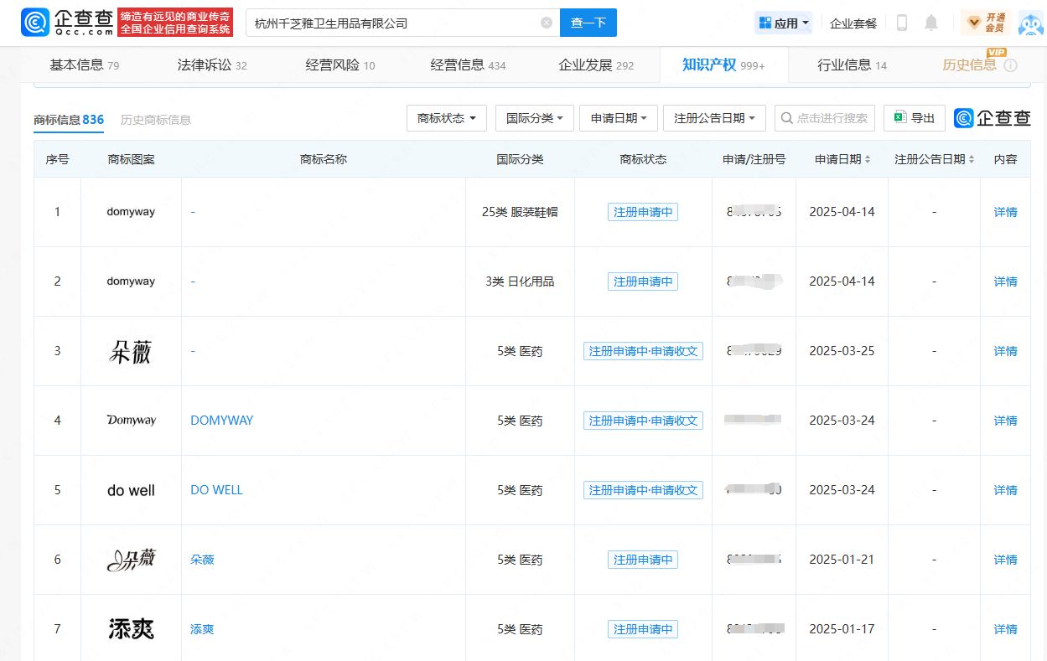Switch to the 经营信息 tab
Screen dimensions: 1047x661
(x=468, y=65)
